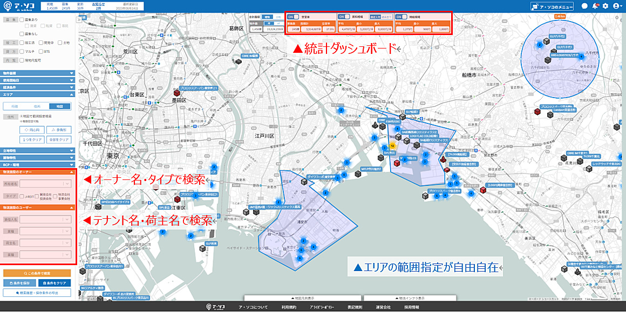This screenshot has height=312, width=626.
Task: Select the red warehouse icon in 墨田区
Action: tap(176, 93)
